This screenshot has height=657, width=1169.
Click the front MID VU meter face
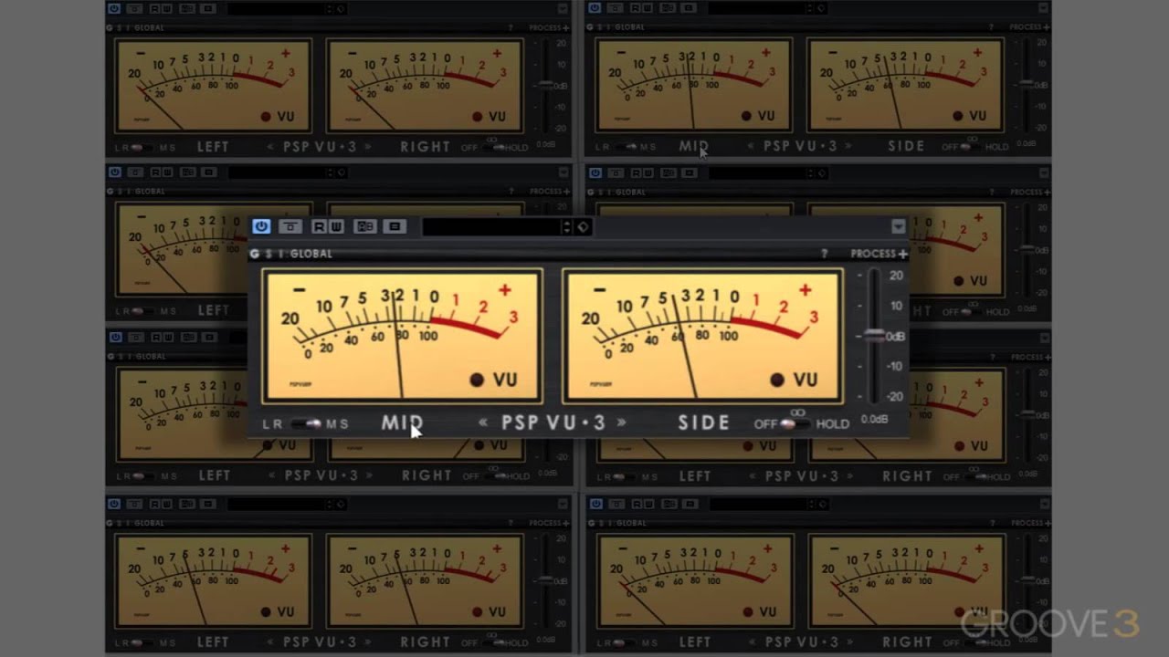coord(403,336)
